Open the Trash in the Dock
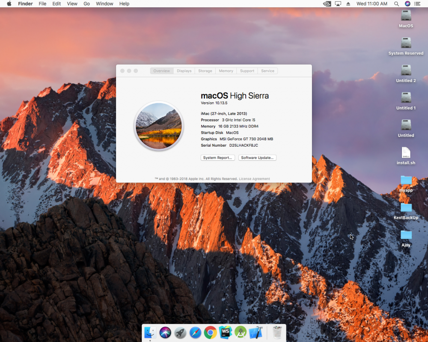This screenshot has height=342, width=428. [x=277, y=333]
